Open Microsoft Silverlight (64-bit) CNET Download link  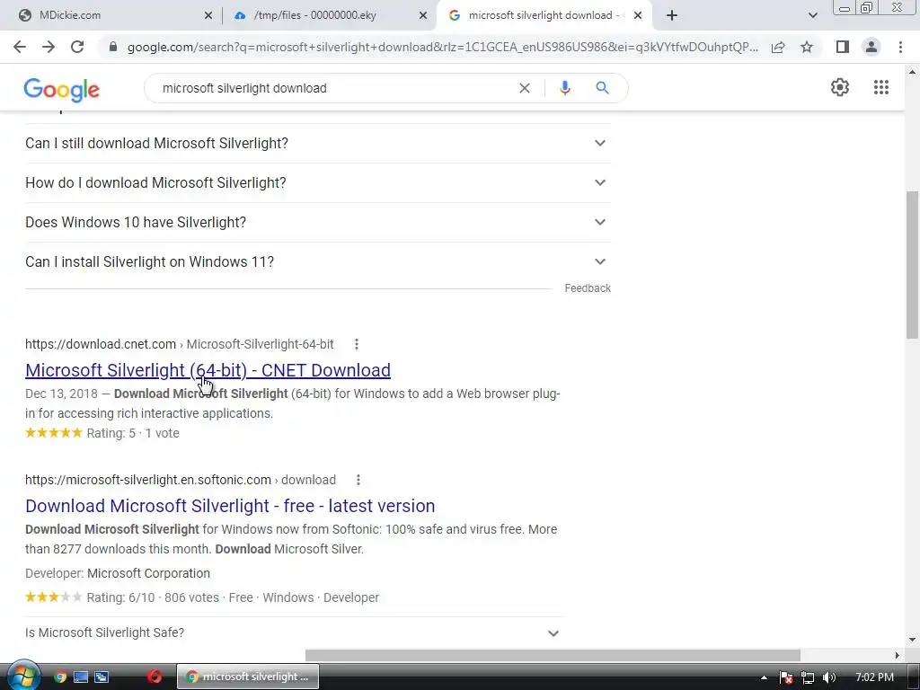tap(208, 371)
